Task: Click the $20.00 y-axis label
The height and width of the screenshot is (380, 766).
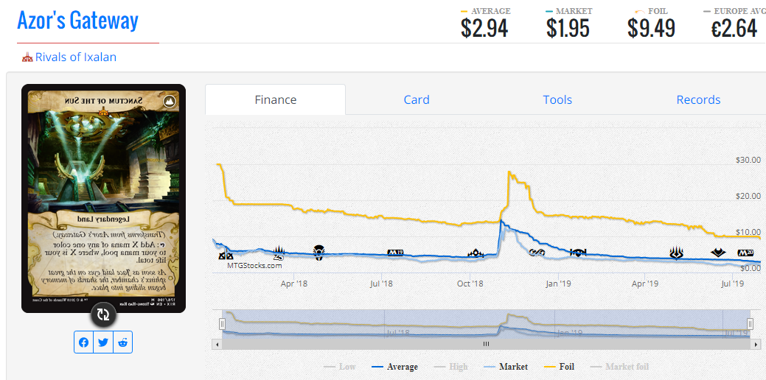Action: point(748,196)
